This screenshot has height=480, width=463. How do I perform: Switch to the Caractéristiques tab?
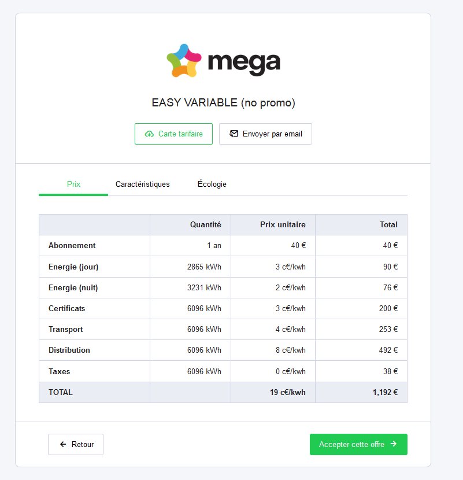[x=143, y=184]
